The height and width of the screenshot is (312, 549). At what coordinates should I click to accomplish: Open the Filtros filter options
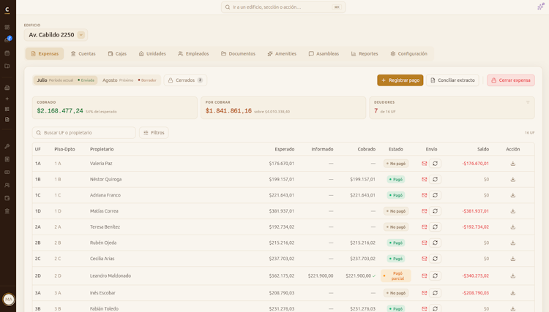[x=154, y=133]
